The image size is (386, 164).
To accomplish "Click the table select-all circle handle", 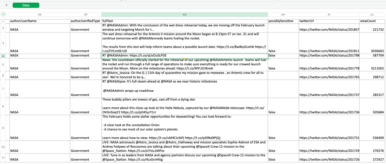I will click(4, 15).
